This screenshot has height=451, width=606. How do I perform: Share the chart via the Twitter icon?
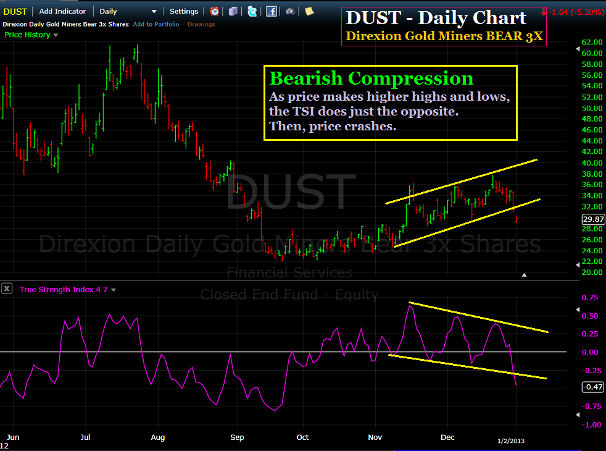tap(253, 11)
